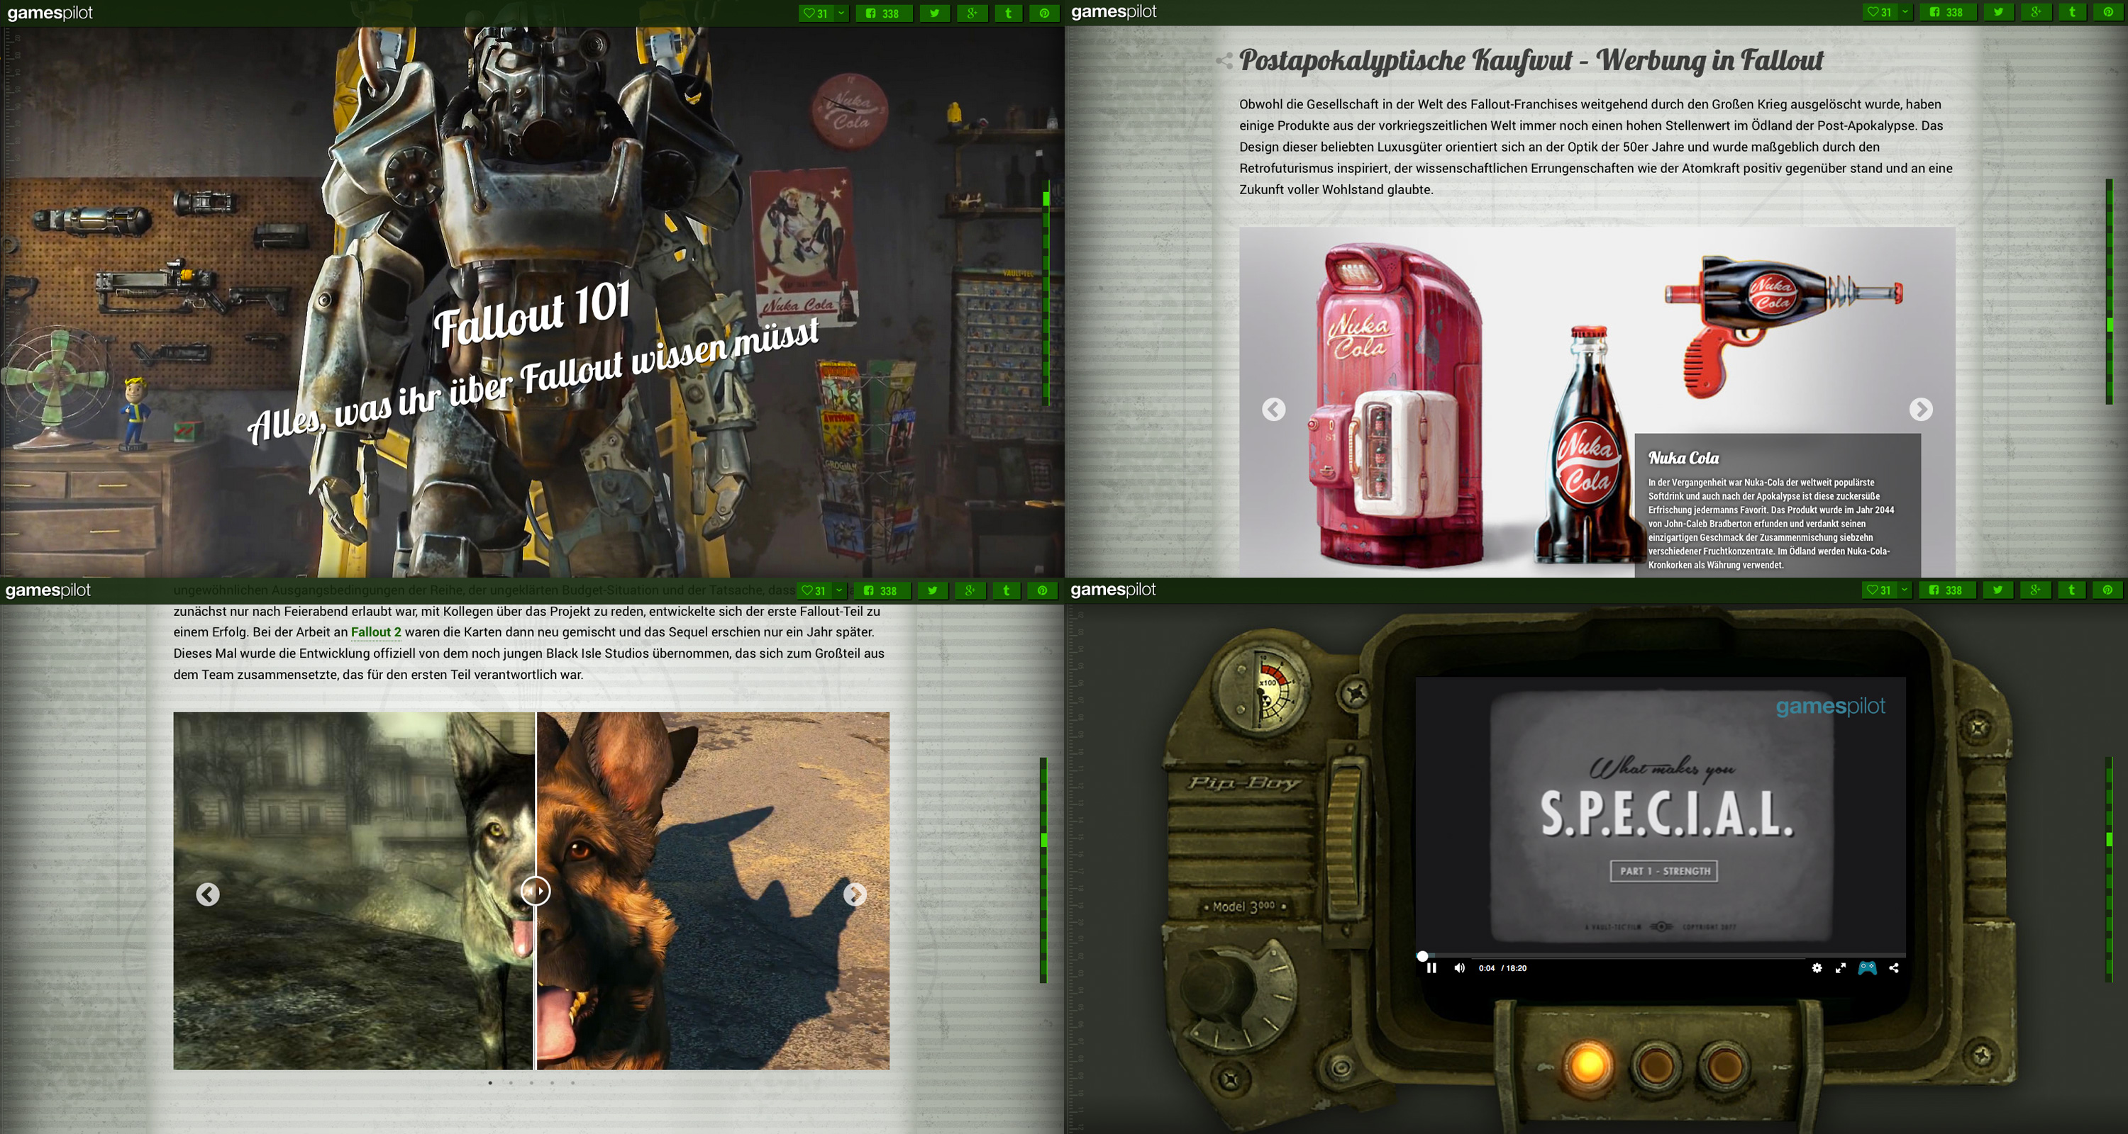This screenshot has height=1134, width=2128.
Task: Pause the S.P.E.C.I.A.L. video
Action: point(1431,968)
